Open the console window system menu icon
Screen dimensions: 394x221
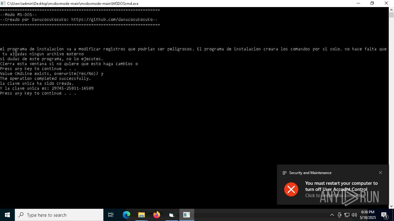[3, 3]
